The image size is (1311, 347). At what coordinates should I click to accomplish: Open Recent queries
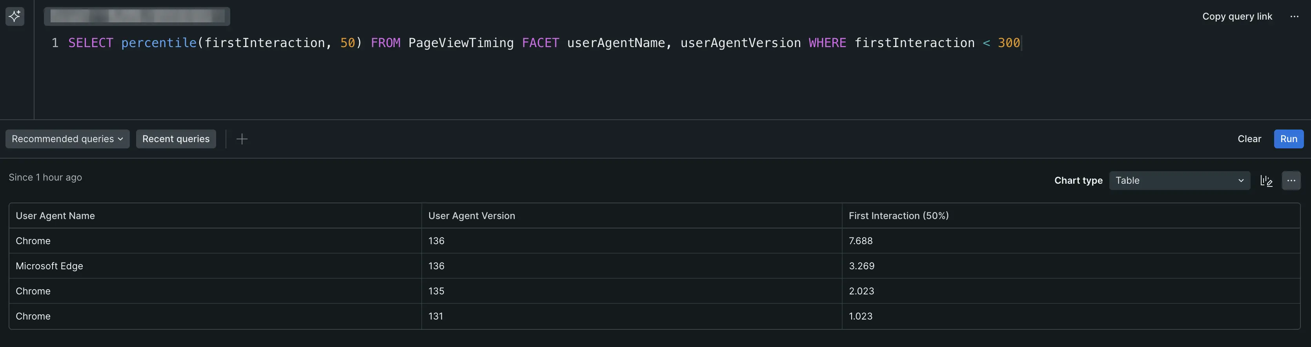tap(176, 139)
